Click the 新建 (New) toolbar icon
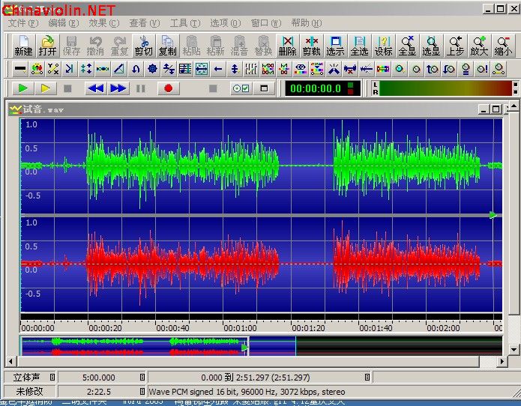The height and width of the screenshot is (406, 521). pyautogui.click(x=23, y=46)
